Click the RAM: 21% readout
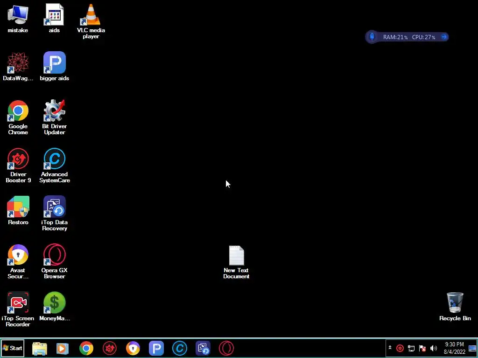Viewport: 478px width, 358px height. (x=395, y=37)
